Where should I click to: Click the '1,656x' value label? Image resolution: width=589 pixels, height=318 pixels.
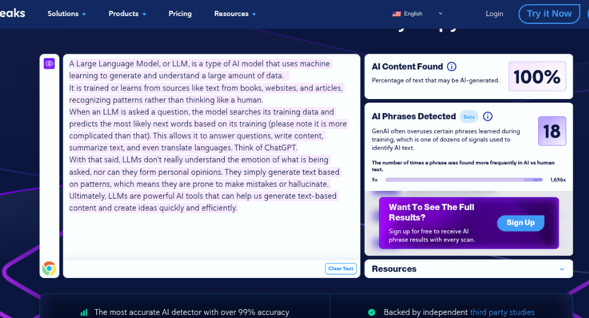[558, 180]
